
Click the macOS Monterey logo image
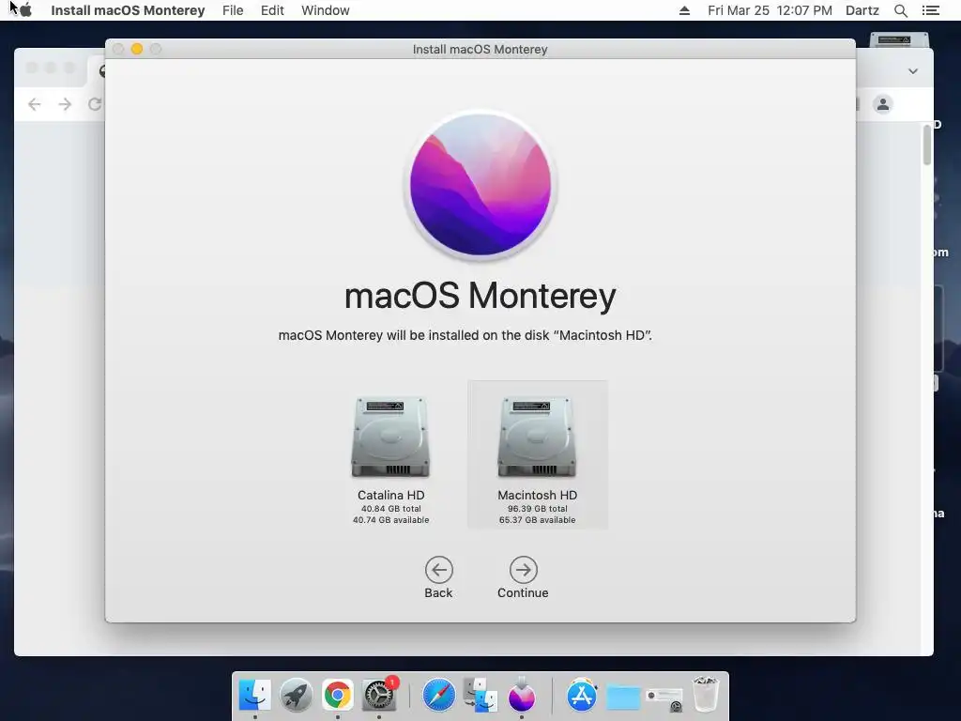click(480, 185)
